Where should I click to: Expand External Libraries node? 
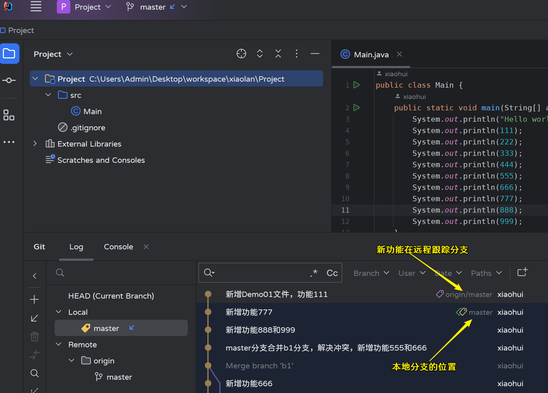click(x=35, y=144)
